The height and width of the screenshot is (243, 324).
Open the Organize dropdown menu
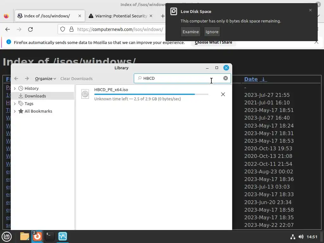click(x=46, y=78)
